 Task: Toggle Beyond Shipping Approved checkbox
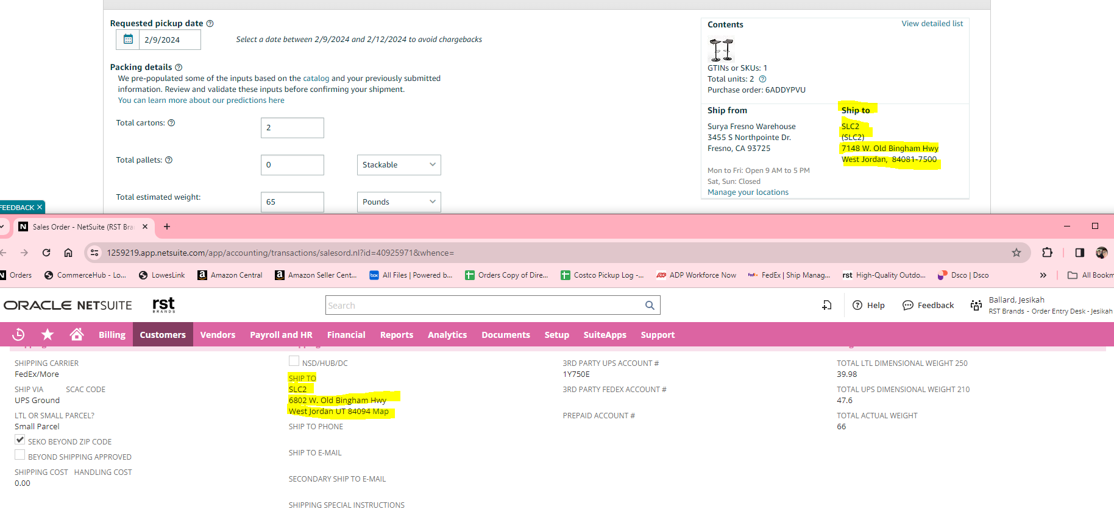pyautogui.click(x=20, y=455)
